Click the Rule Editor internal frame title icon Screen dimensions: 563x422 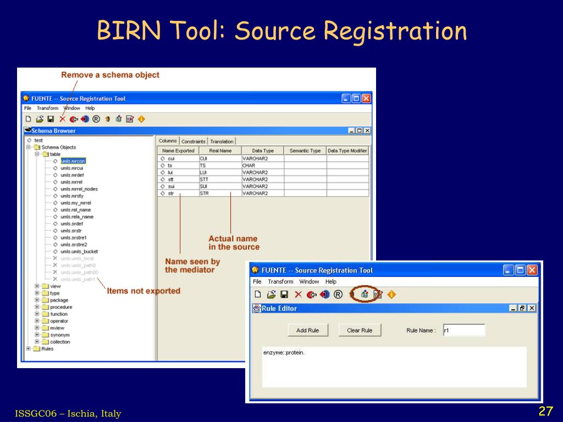(x=257, y=308)
